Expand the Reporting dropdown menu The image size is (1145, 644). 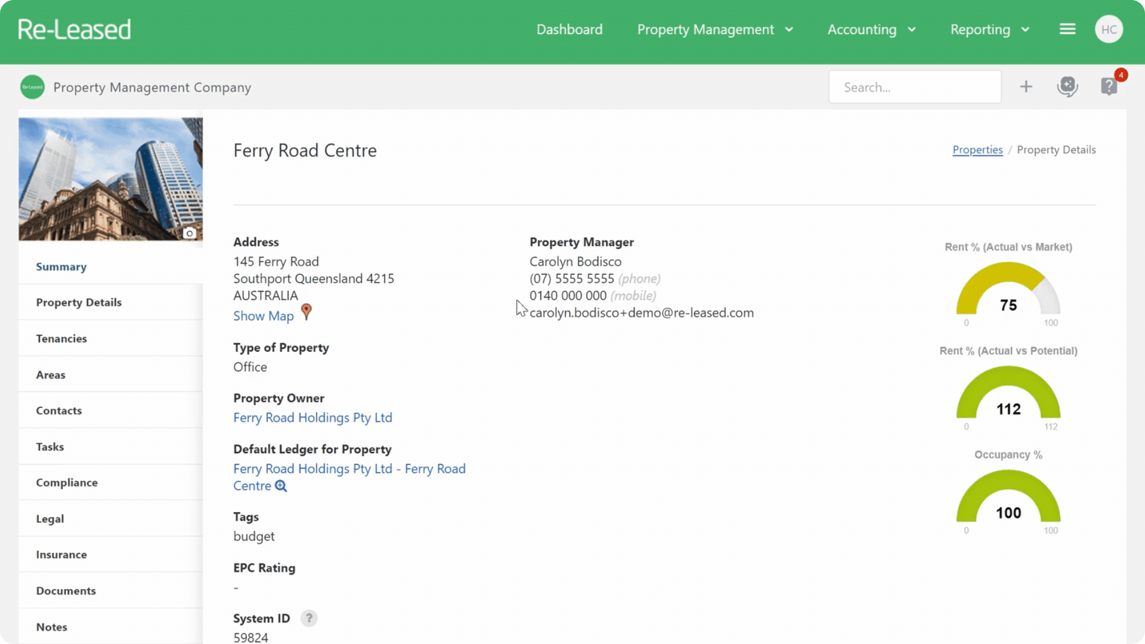pyautogui.click(x=990, y=29)
